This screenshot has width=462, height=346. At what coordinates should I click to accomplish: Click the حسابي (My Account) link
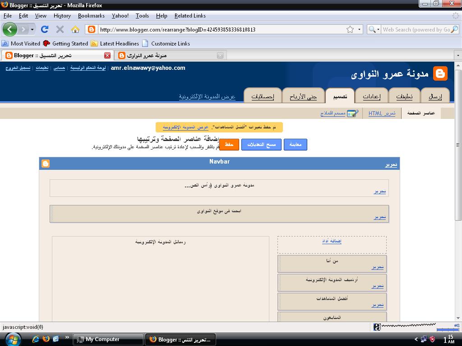(59, 68)
